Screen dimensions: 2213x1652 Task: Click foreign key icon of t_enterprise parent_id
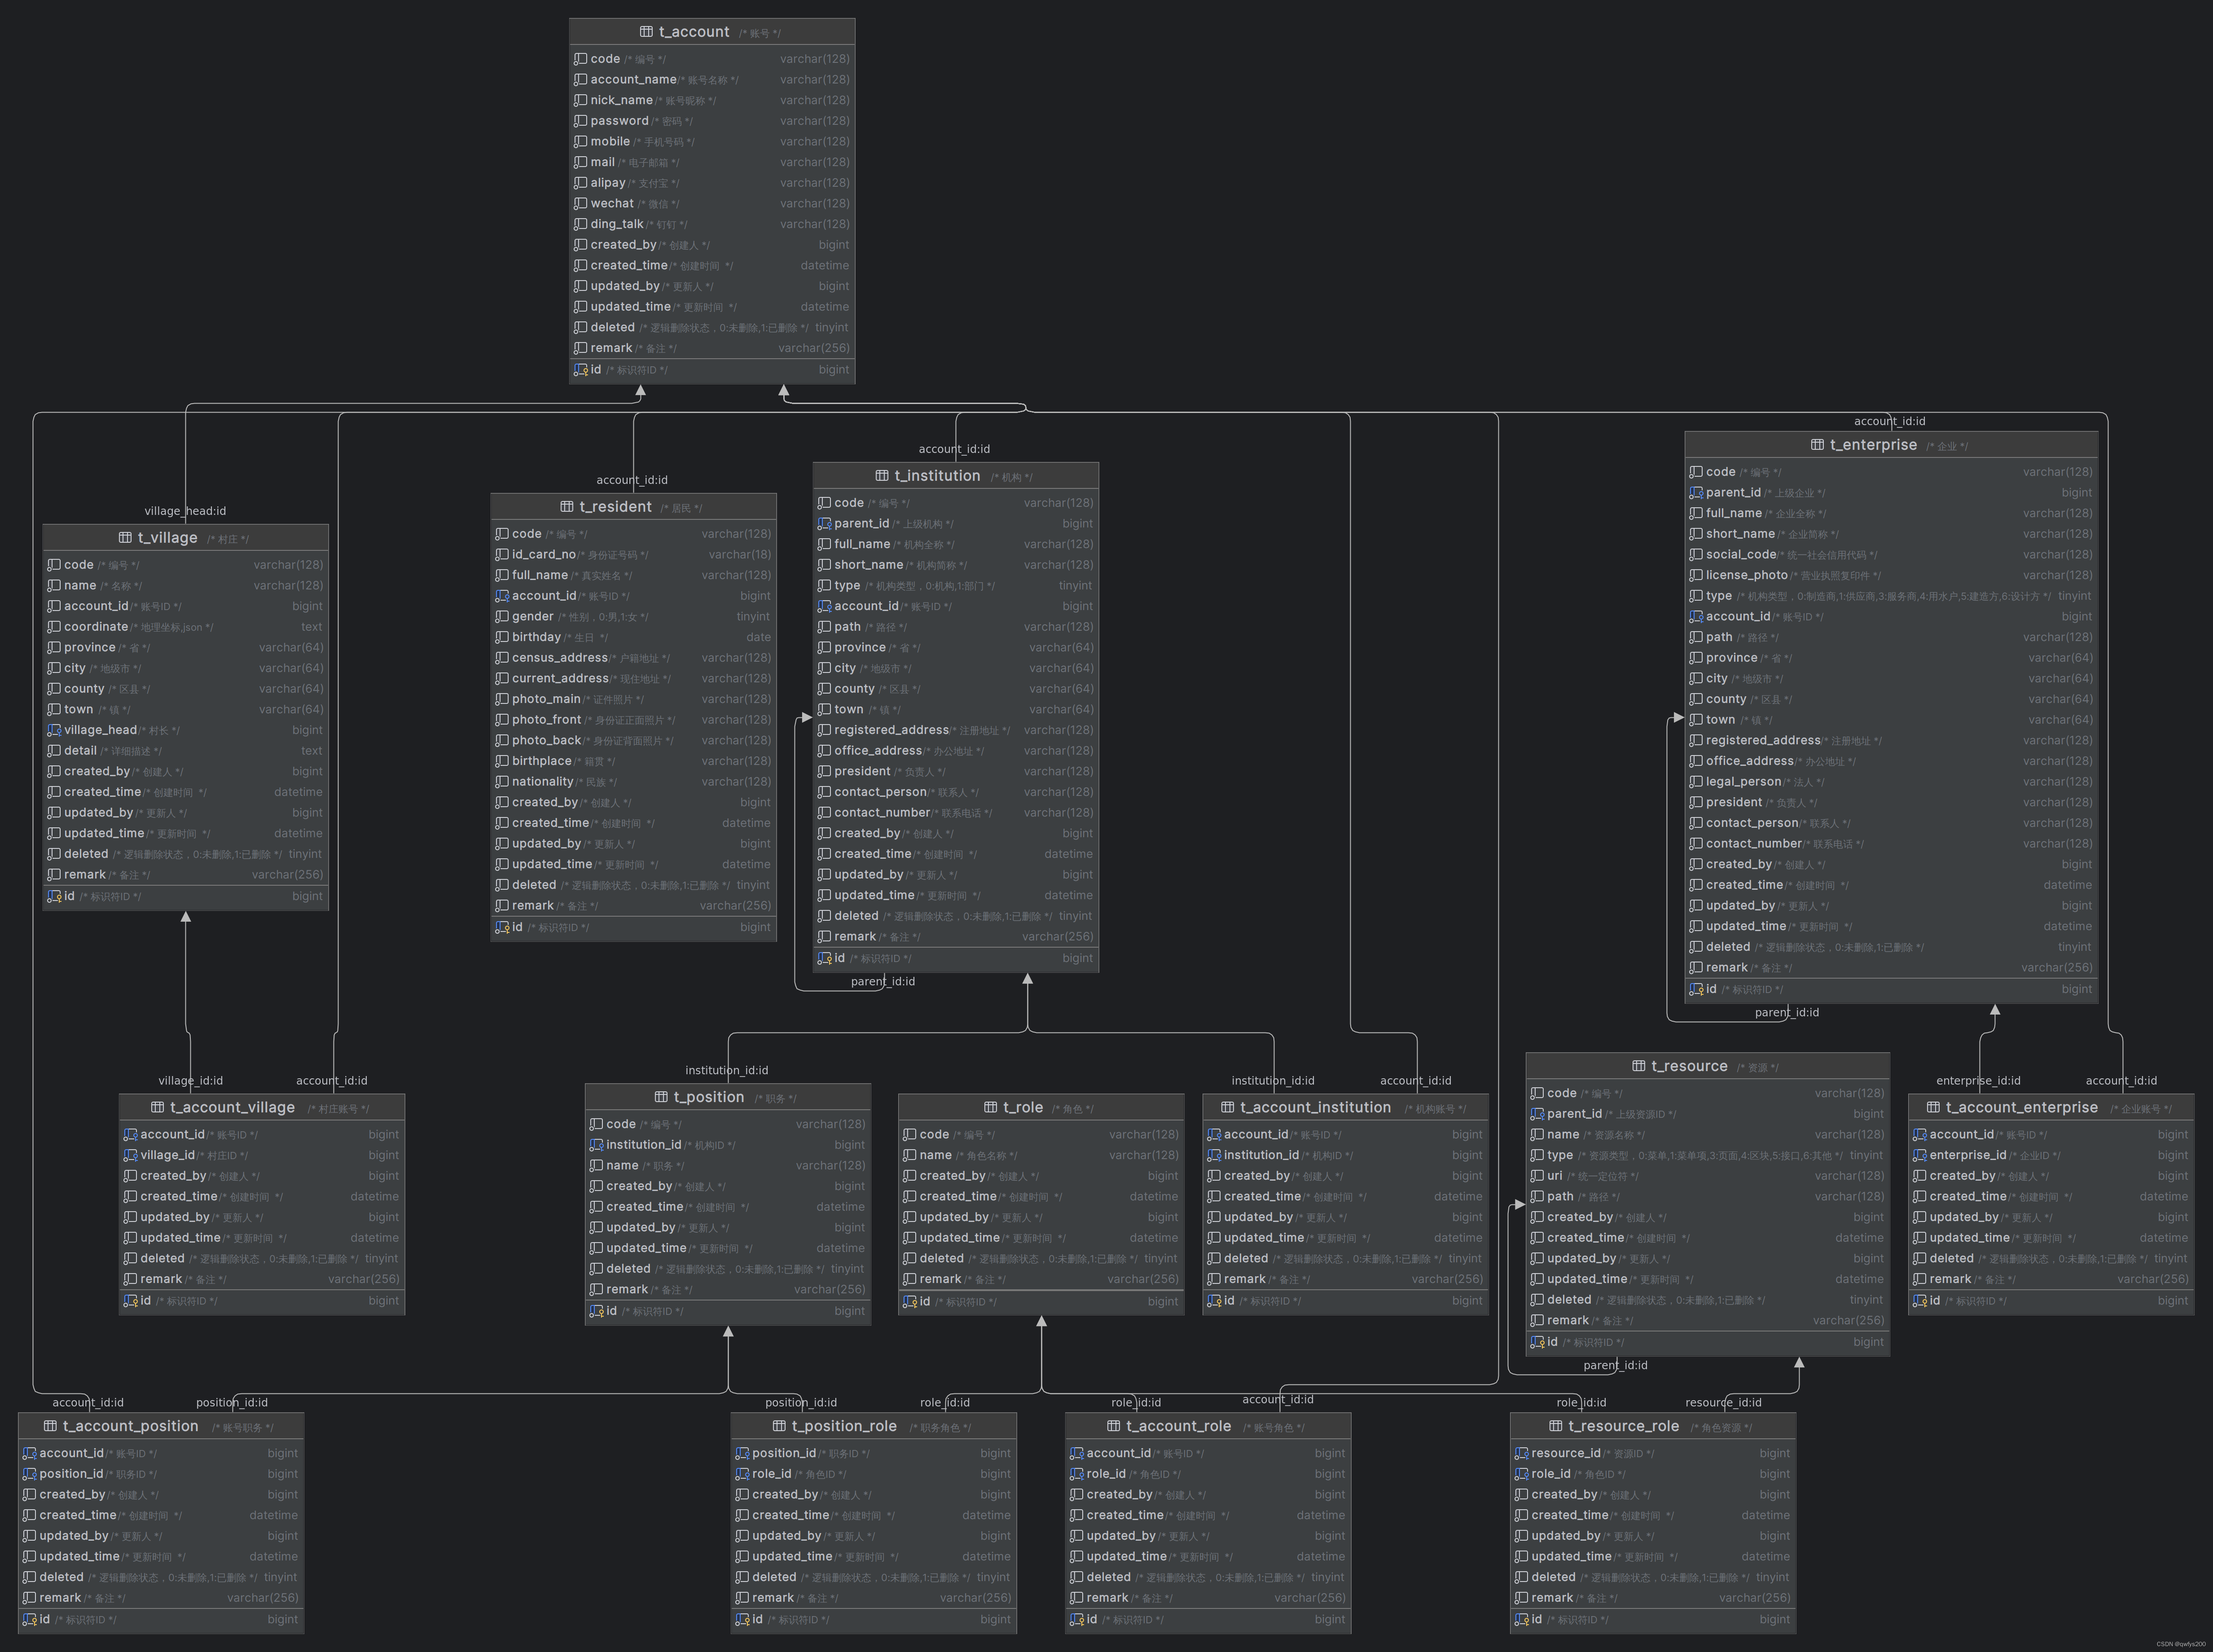coord(1696,493)
